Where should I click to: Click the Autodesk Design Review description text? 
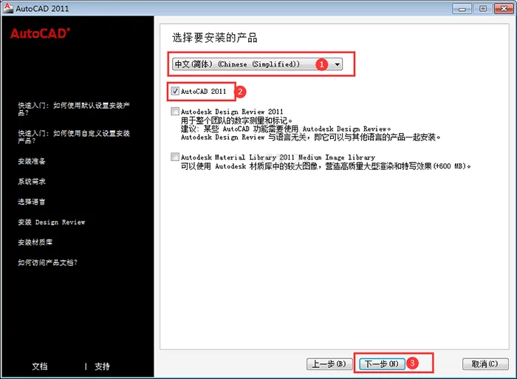click(x=311, y=129)
